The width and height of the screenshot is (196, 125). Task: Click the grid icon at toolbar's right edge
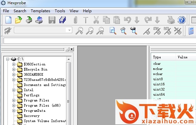(x=194, y=20)
